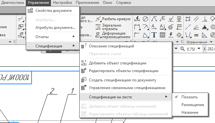Select the datum base symbol tool
The height and width of the screenshot is (123, 215).
179,19
